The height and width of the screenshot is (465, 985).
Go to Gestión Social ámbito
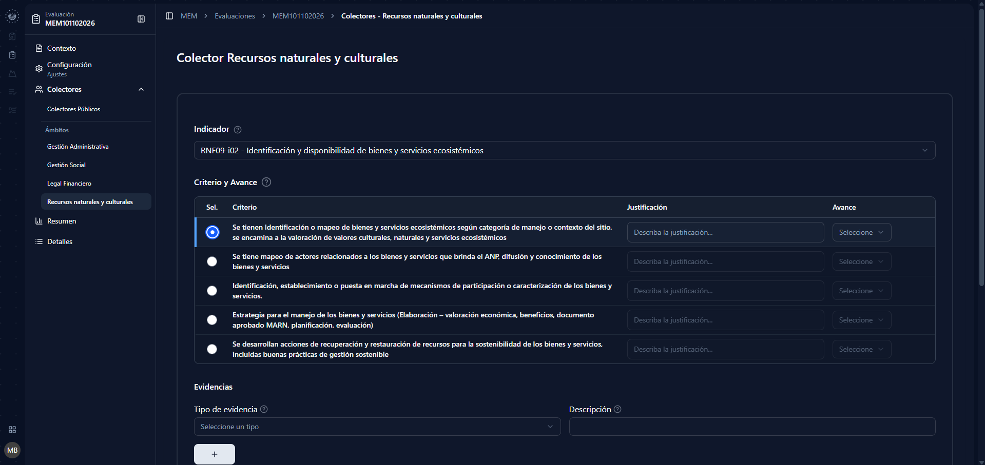pos(67,165)
